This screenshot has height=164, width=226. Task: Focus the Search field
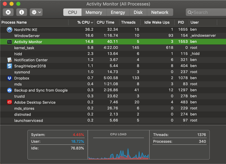[x=206, y=12]
